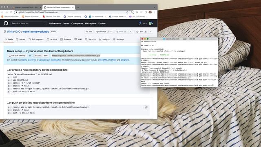Click the 'git push -u origin main' text under new repository

point(21,91)
